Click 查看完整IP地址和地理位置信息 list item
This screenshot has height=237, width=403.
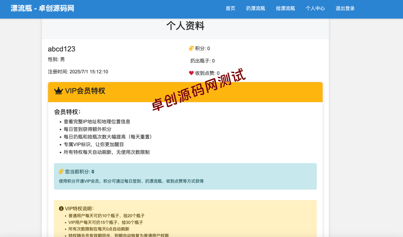pos(97,121)
